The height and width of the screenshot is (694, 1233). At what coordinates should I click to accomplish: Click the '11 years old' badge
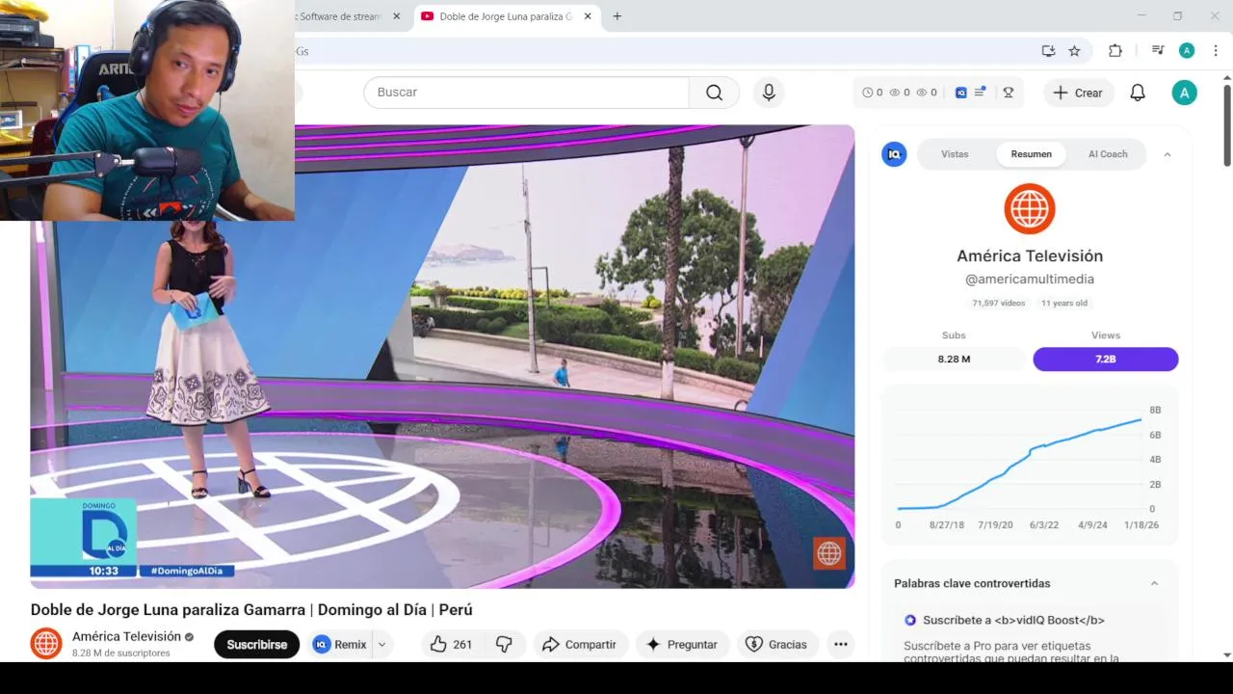pyautogui.click(x=1064, y=303)
